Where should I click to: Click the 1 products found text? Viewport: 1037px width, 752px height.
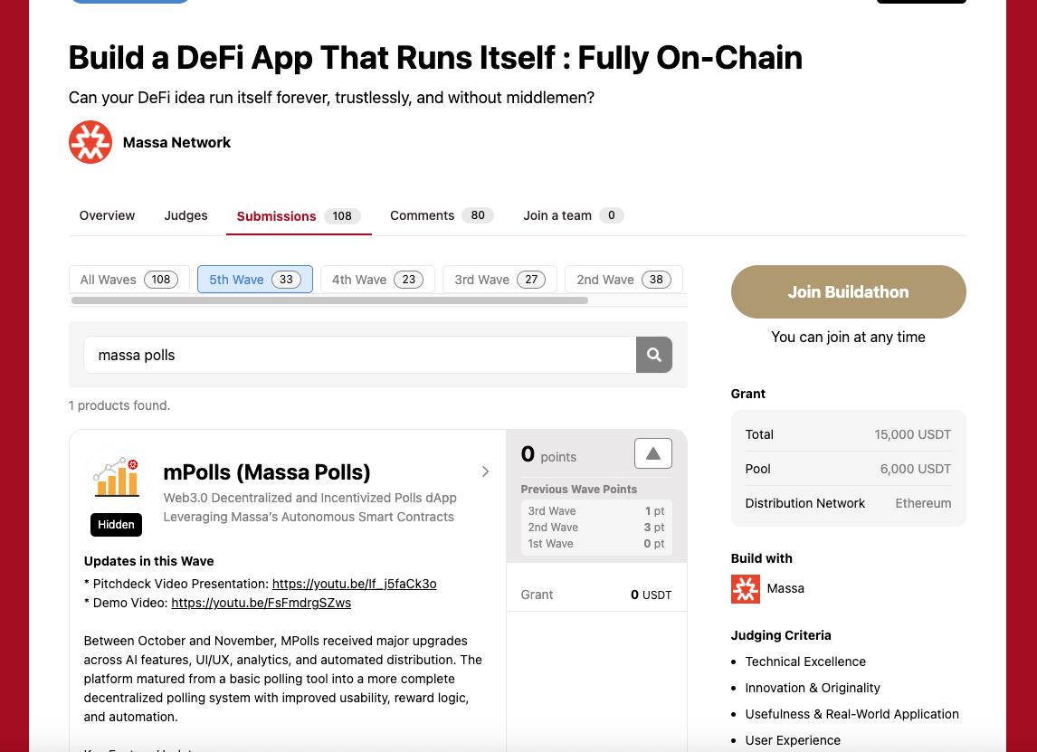coord(119,405)
